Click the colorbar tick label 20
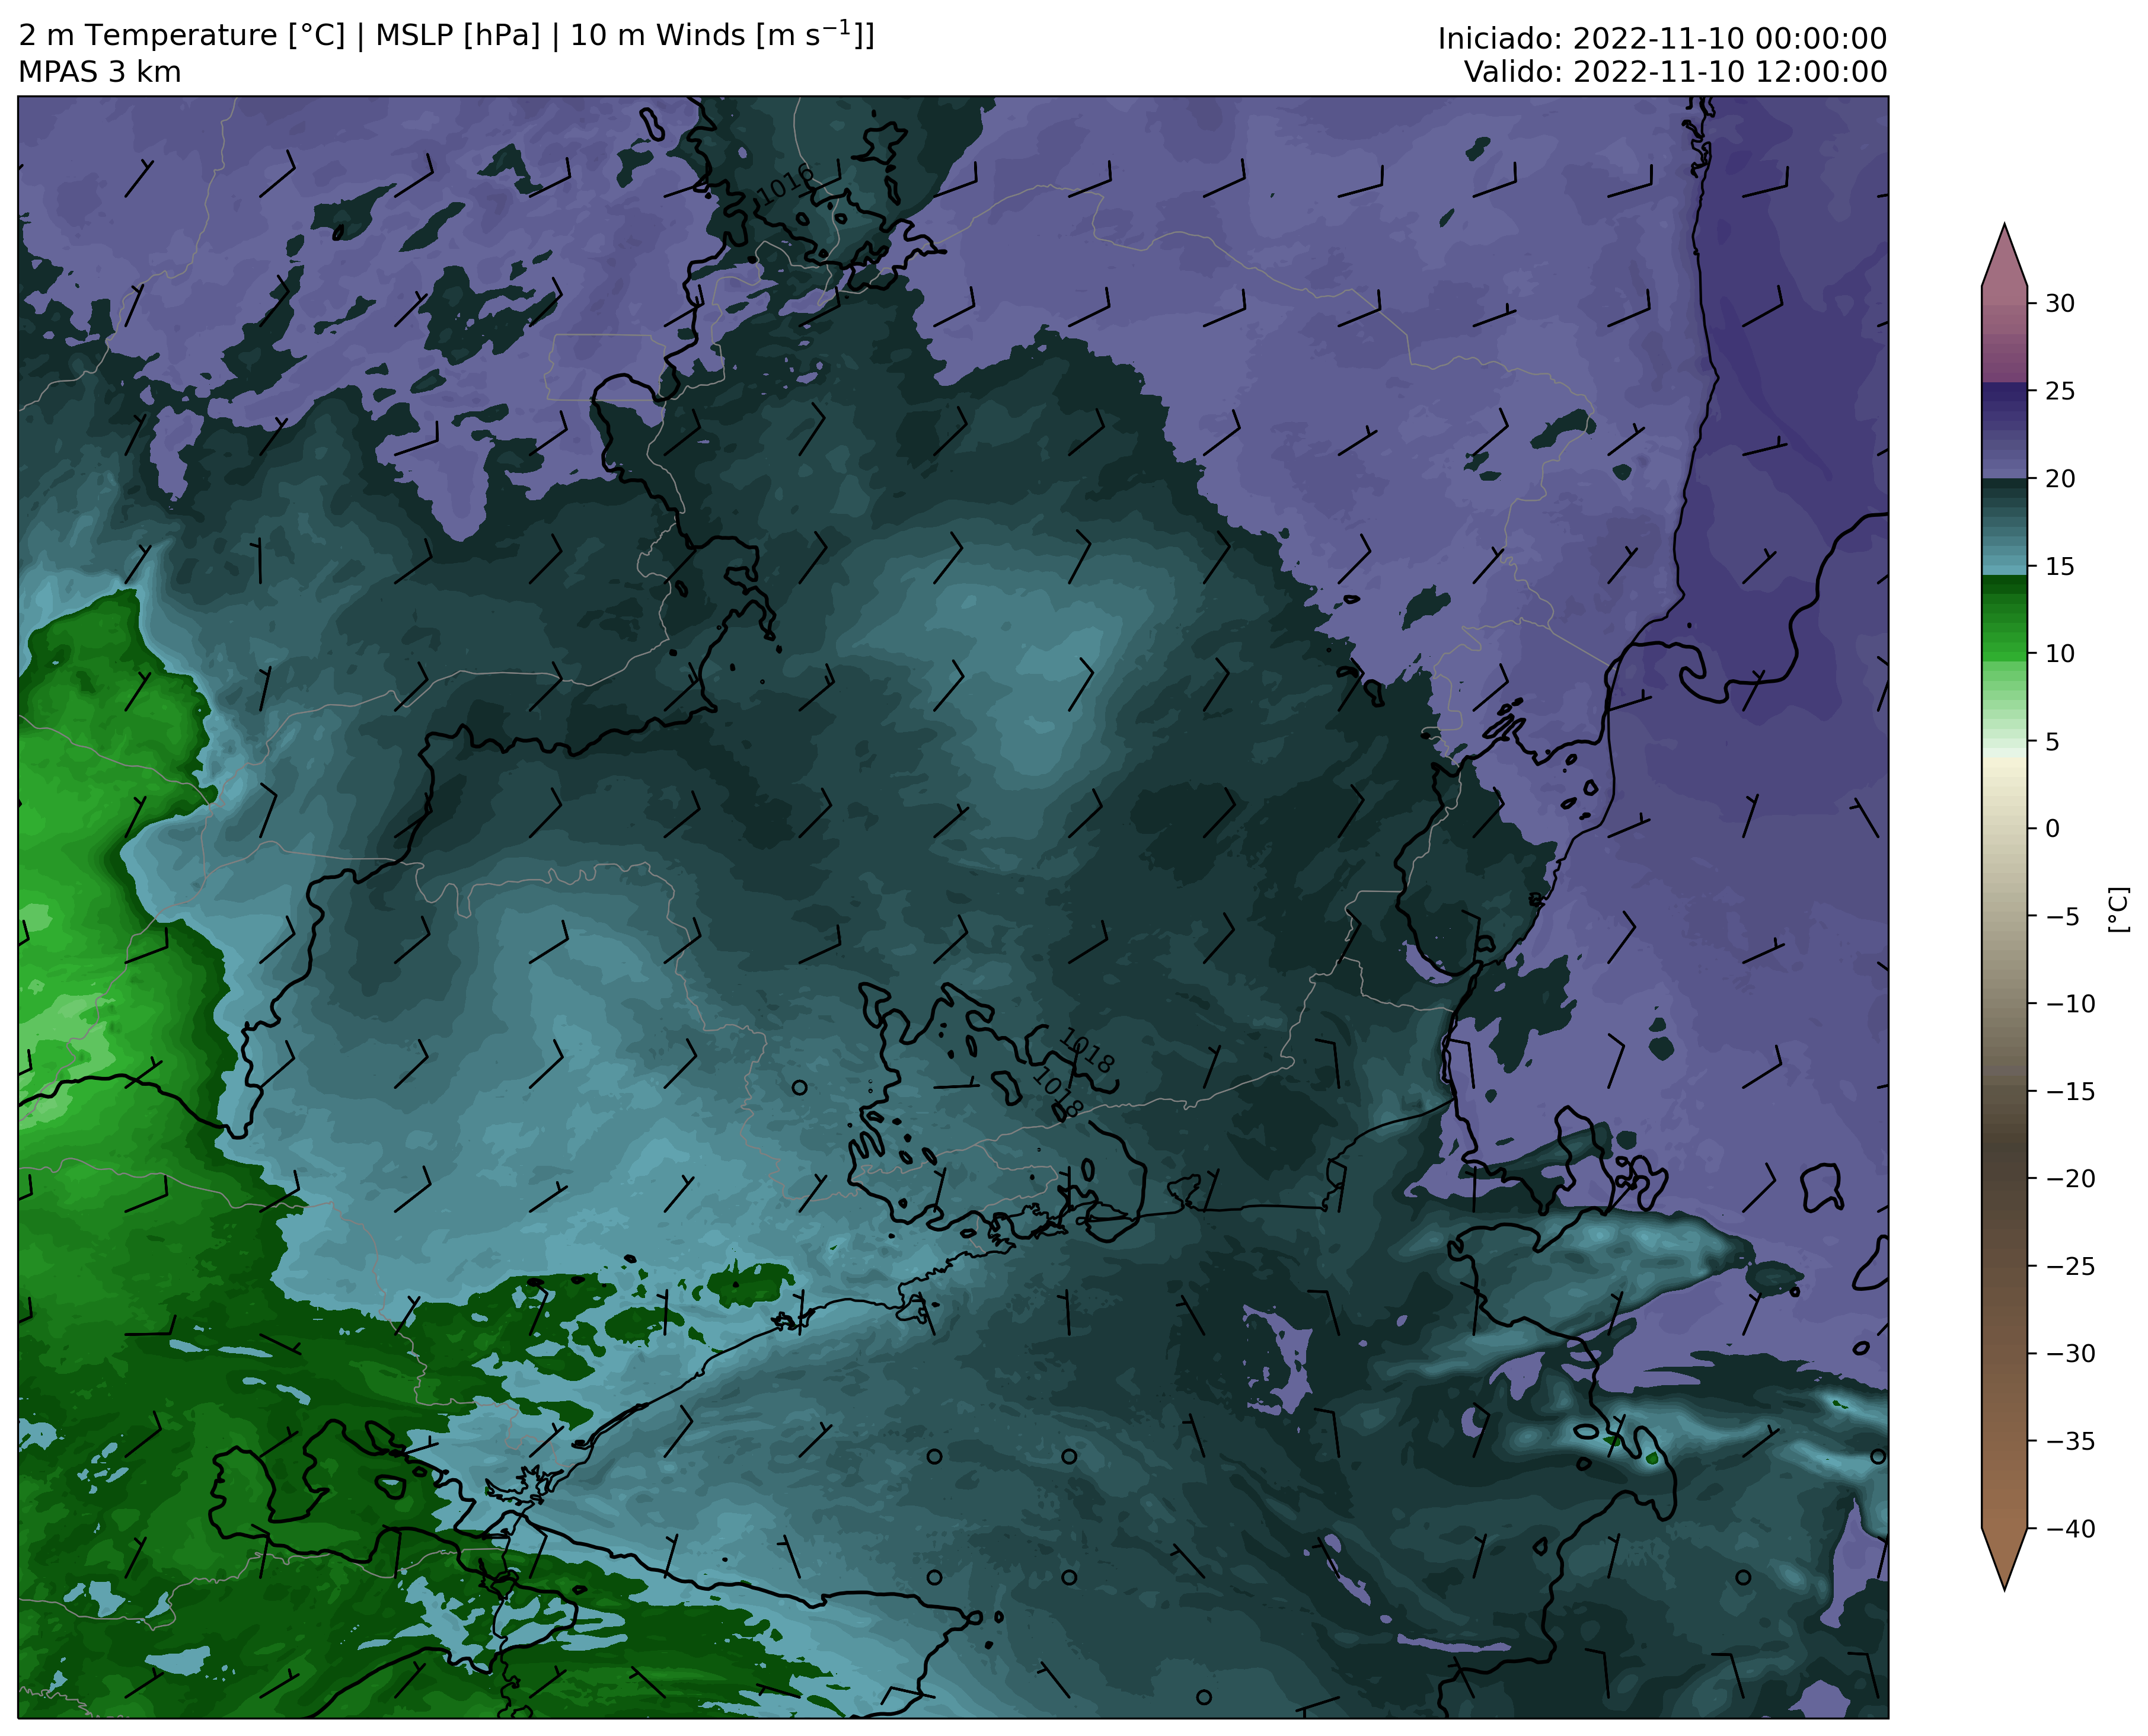The width and height of the screenshot is (2148, 1736). 2059,478
